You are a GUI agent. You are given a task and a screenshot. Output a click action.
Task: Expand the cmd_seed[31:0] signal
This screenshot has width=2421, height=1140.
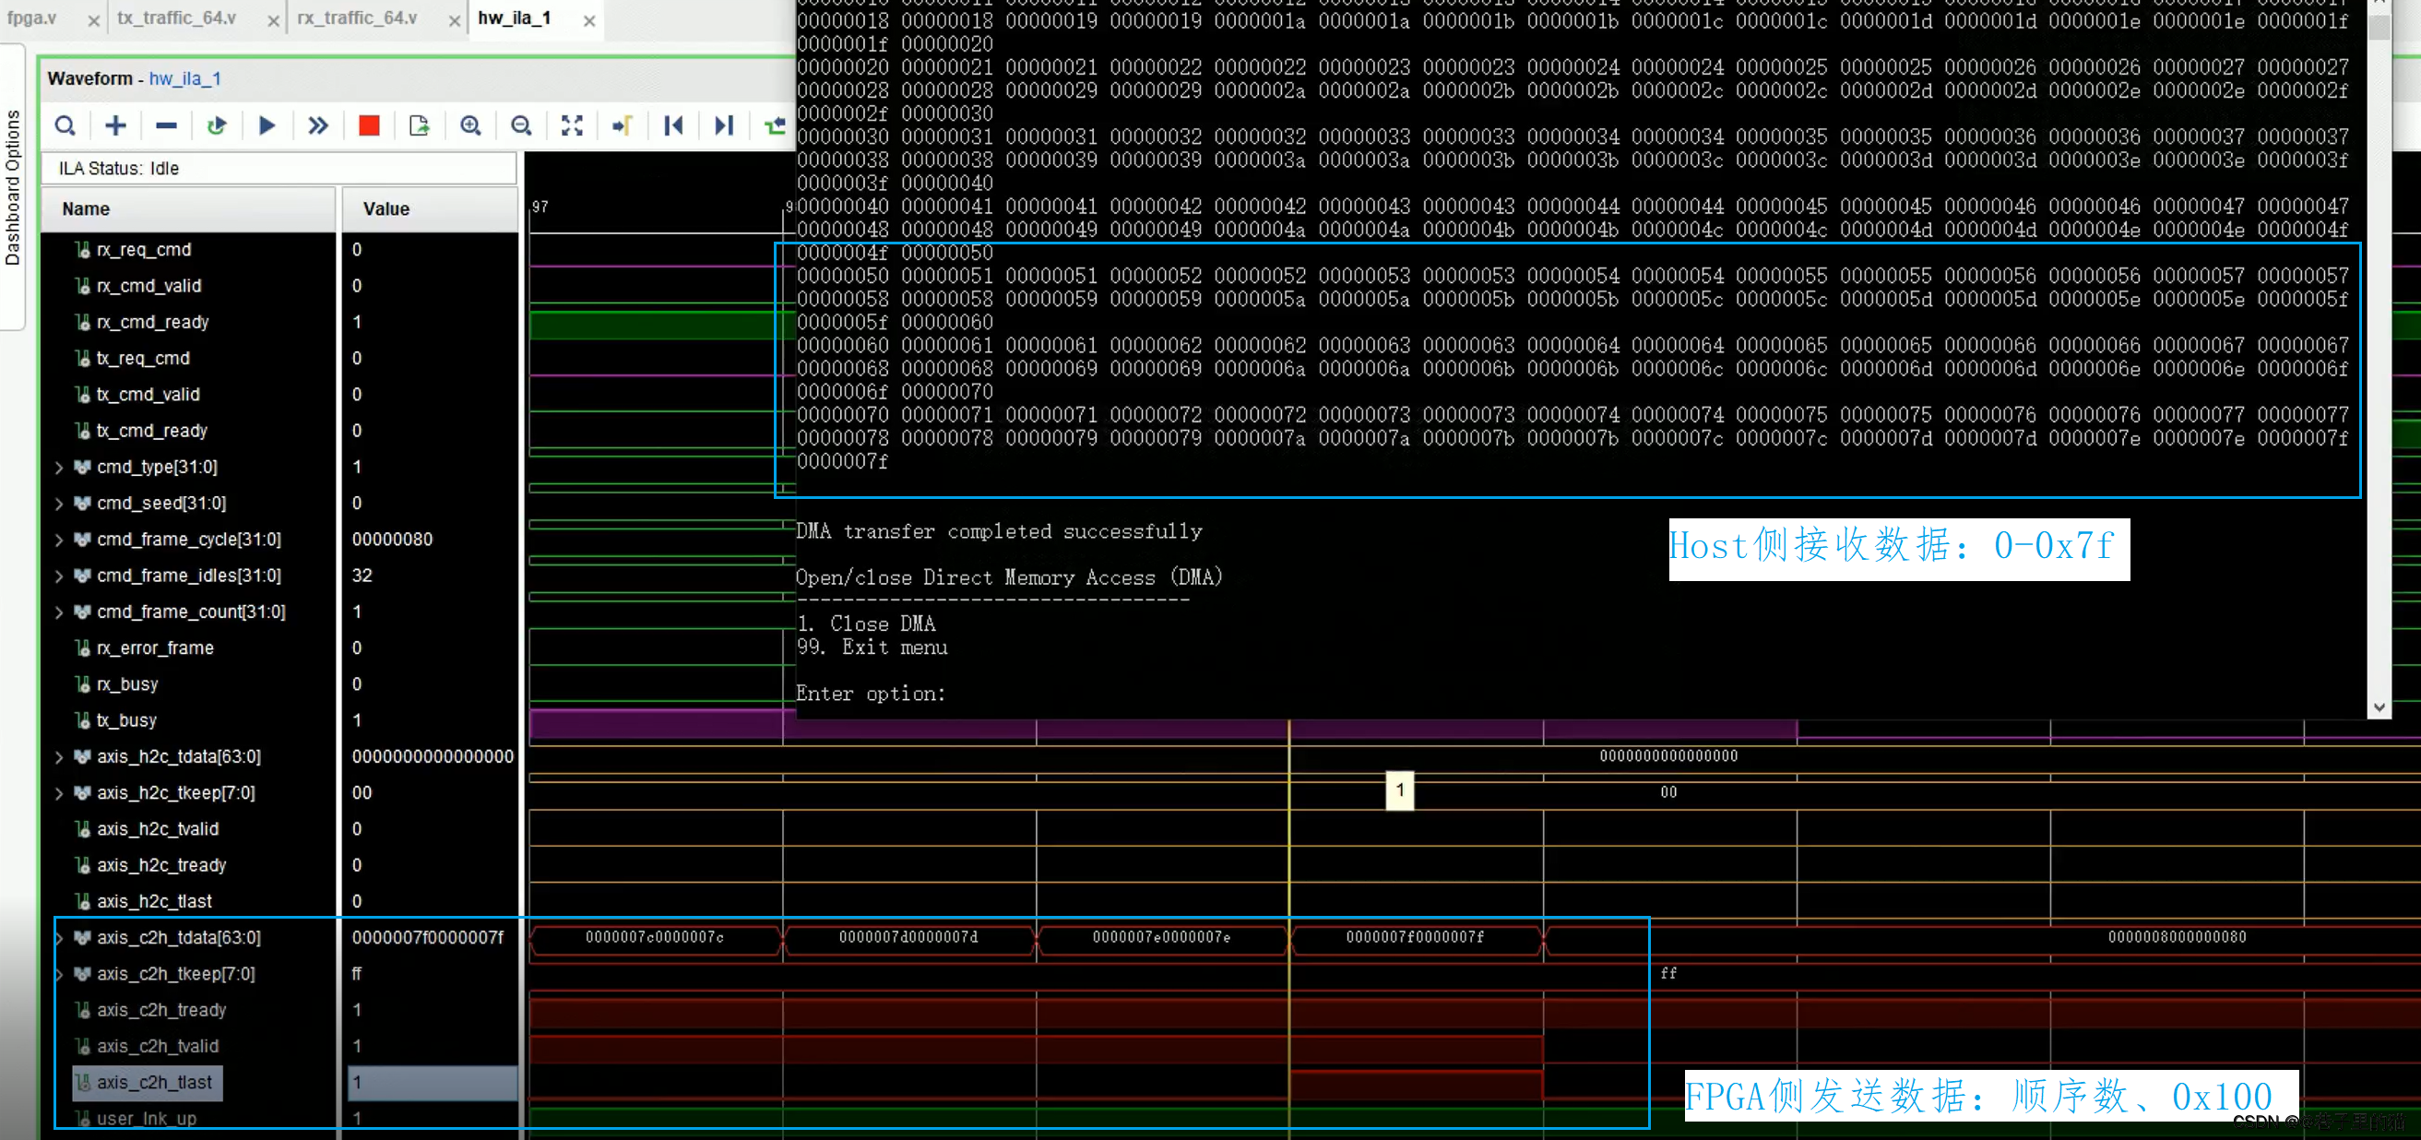tap(58, 503)
